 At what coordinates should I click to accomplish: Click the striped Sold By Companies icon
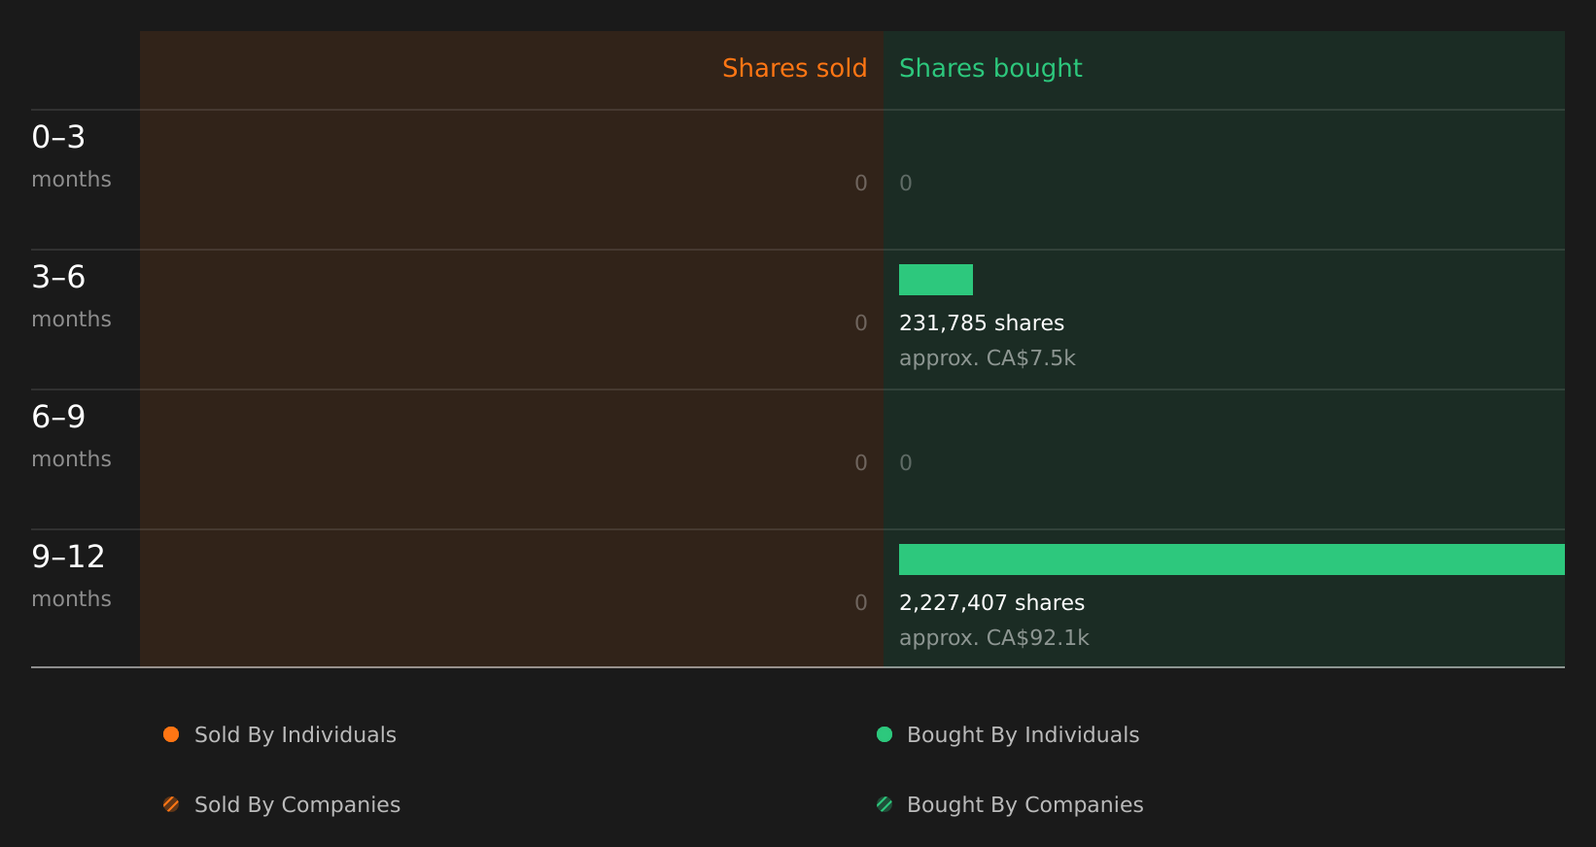pos(171,804)
